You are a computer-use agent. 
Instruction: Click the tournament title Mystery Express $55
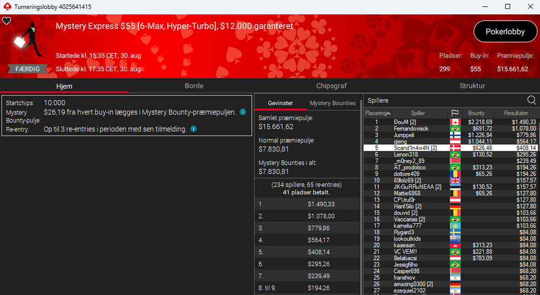[x=174, y=26]
